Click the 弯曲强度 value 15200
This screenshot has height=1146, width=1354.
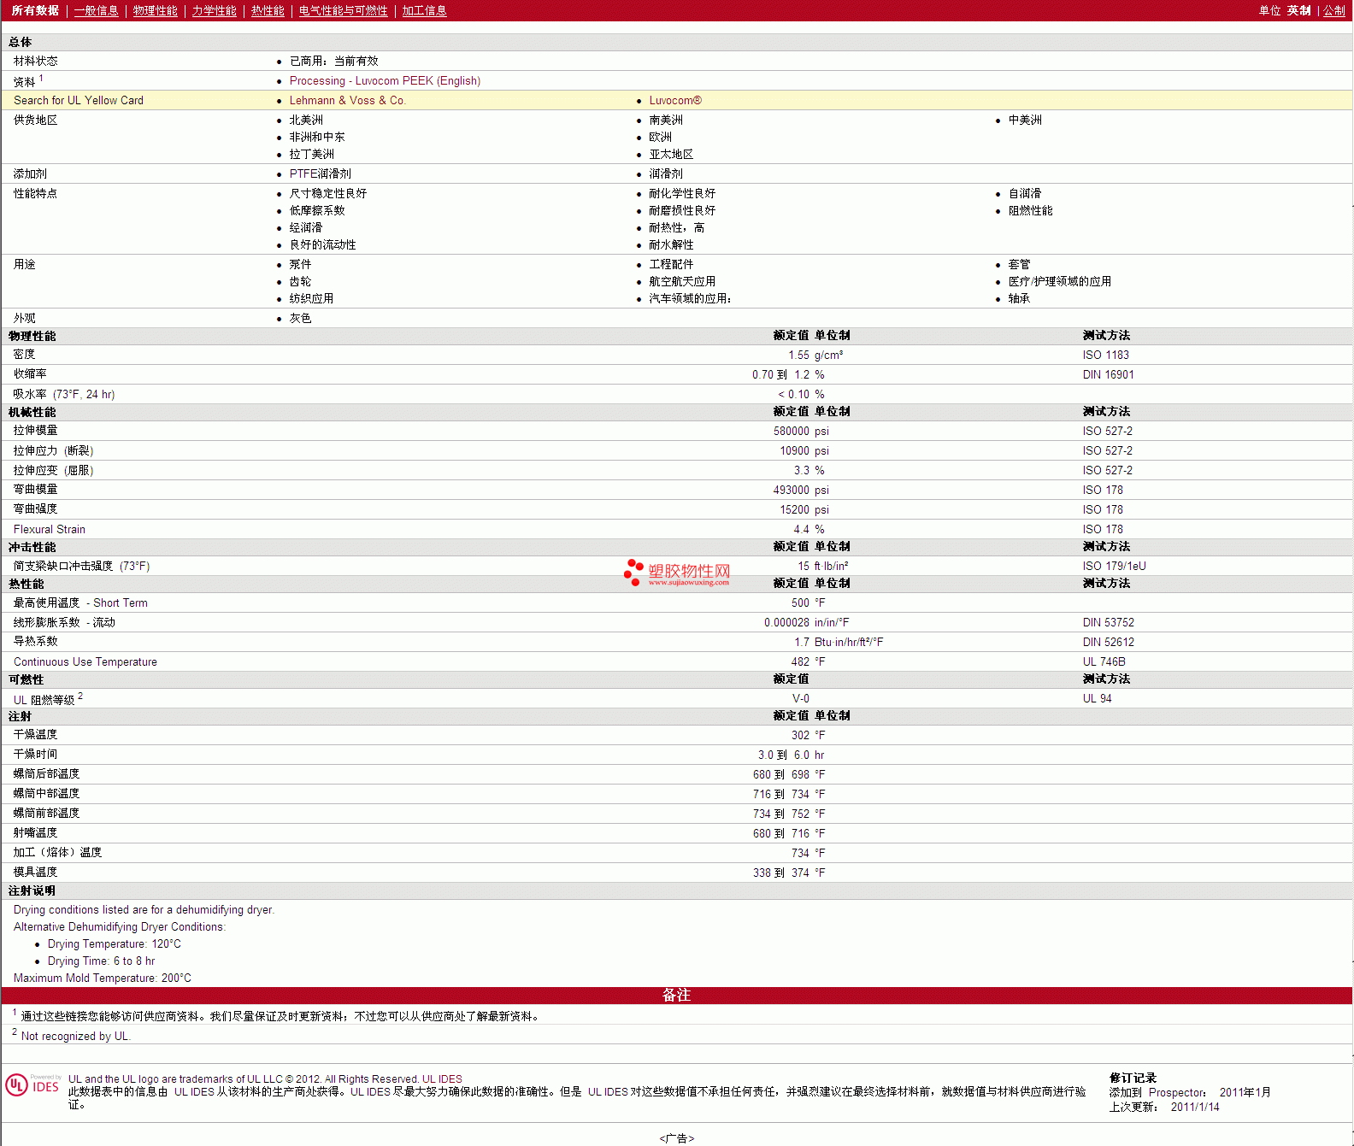[794, 509]
